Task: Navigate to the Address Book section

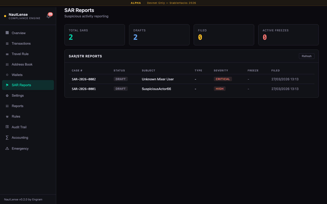Action: [x=22, y=64]
